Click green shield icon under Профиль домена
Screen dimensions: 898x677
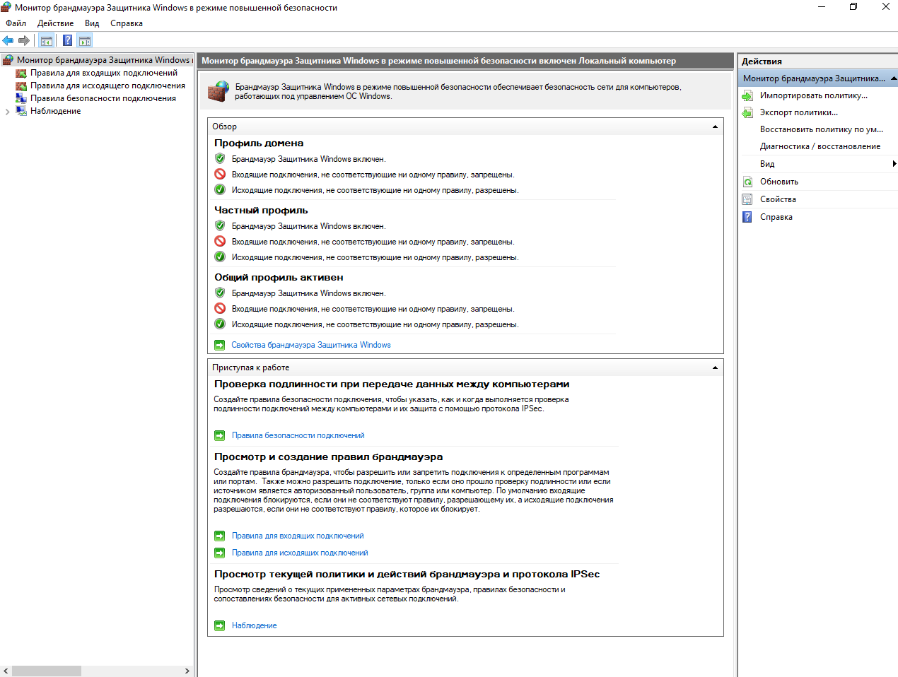[x=220, y=159]
